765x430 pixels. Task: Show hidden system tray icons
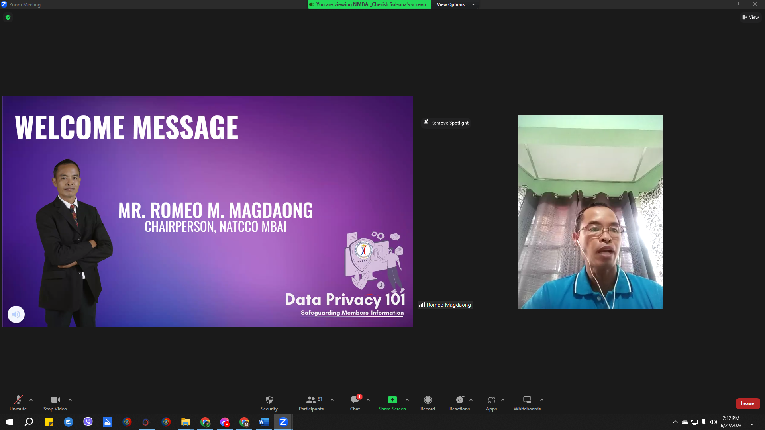click(x=675, y=422)
